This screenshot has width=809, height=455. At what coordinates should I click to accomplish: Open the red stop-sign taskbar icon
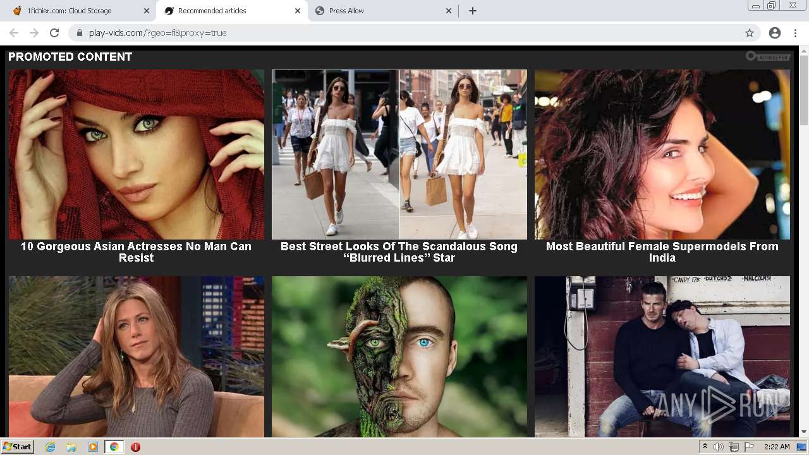(x=135, y=447)
